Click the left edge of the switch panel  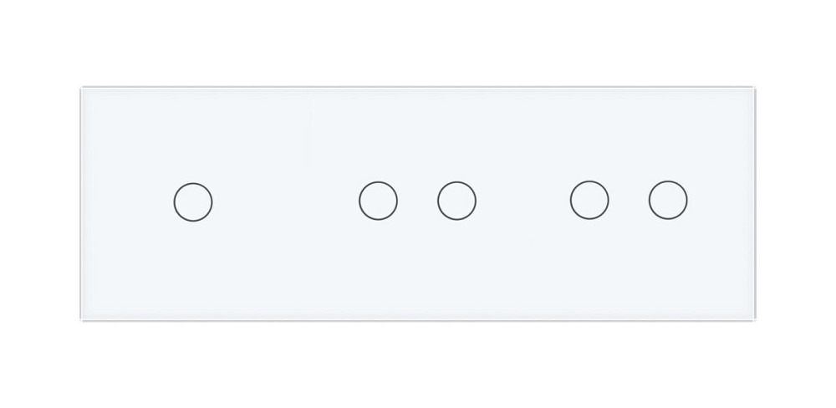tap(82, 203)
